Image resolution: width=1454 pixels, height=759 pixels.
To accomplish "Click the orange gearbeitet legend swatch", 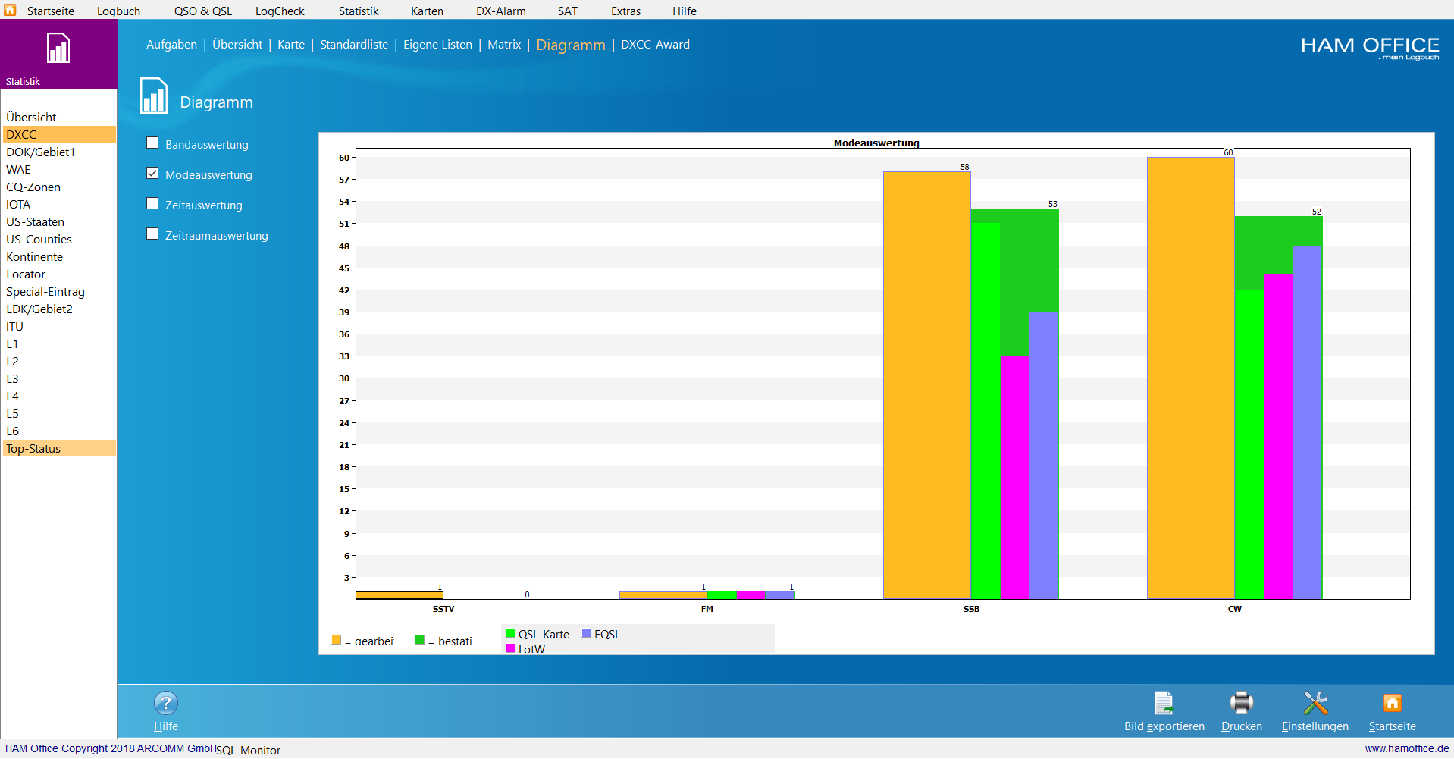I will (x=337, y=640).
